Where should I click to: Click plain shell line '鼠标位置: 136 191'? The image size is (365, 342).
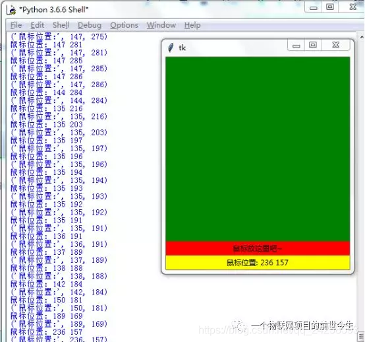click(47, 236)
